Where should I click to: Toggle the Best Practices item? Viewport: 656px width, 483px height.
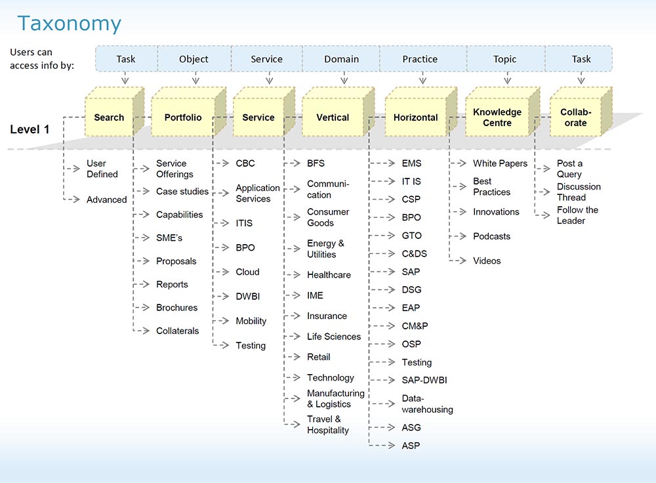point(492,187)
